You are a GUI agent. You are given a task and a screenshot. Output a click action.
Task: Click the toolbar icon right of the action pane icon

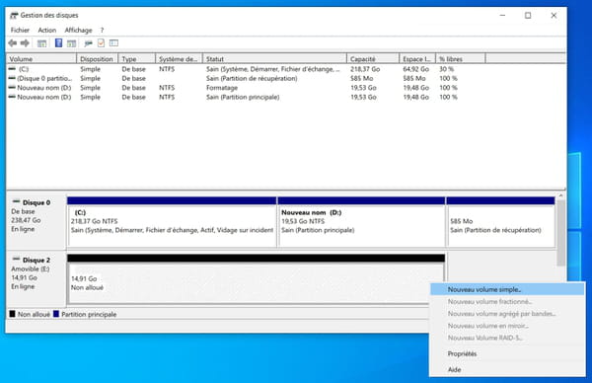[89, 43]
